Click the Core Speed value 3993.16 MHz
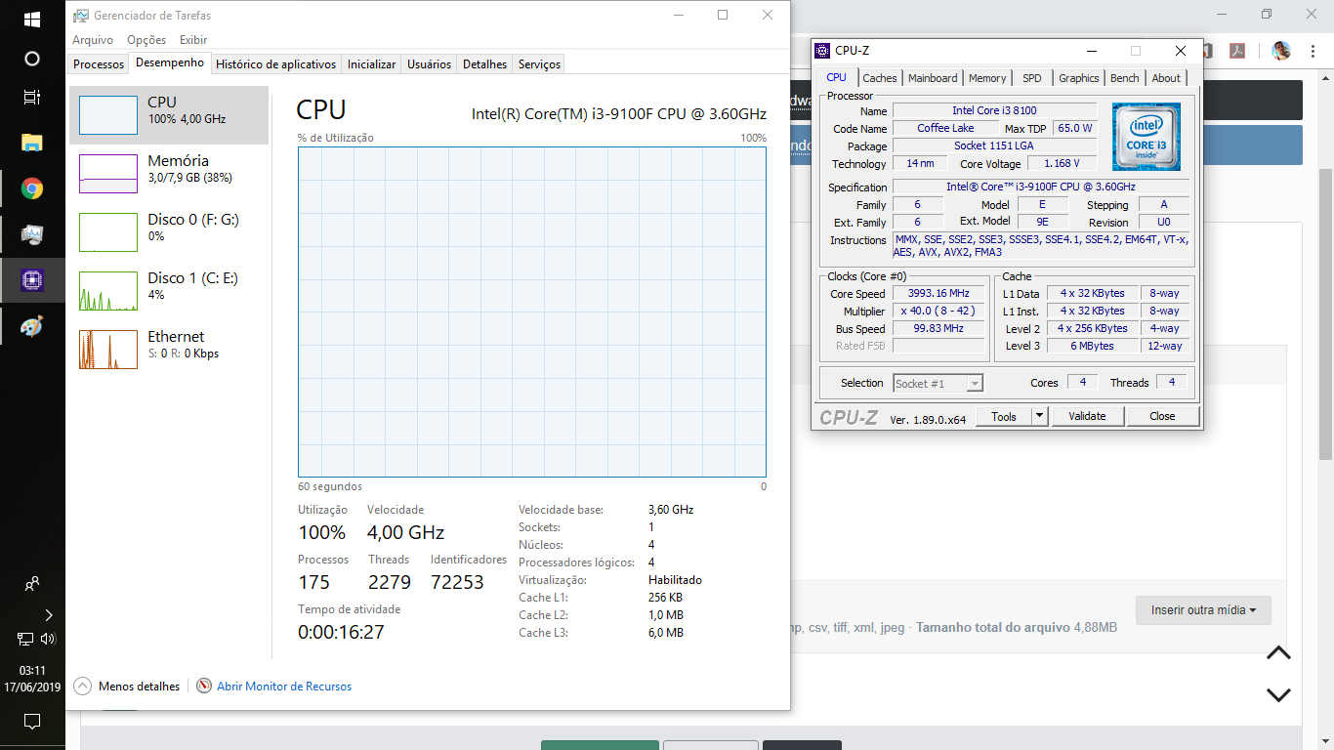The image size is (1334, 750). point(938,294)
